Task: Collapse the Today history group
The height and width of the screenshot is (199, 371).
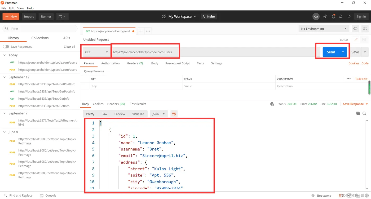Action: (5, 55)
